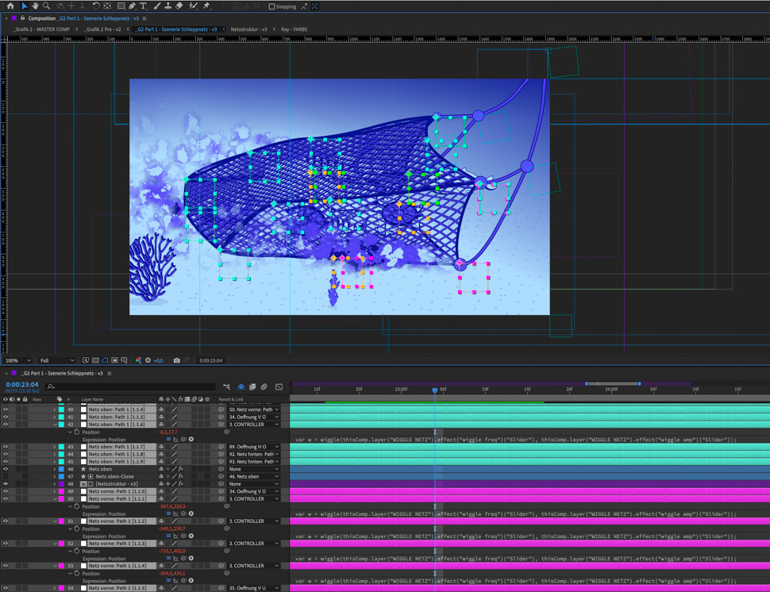Open the 100% magnification dropdown
The image size is (770, 592).
17,360
